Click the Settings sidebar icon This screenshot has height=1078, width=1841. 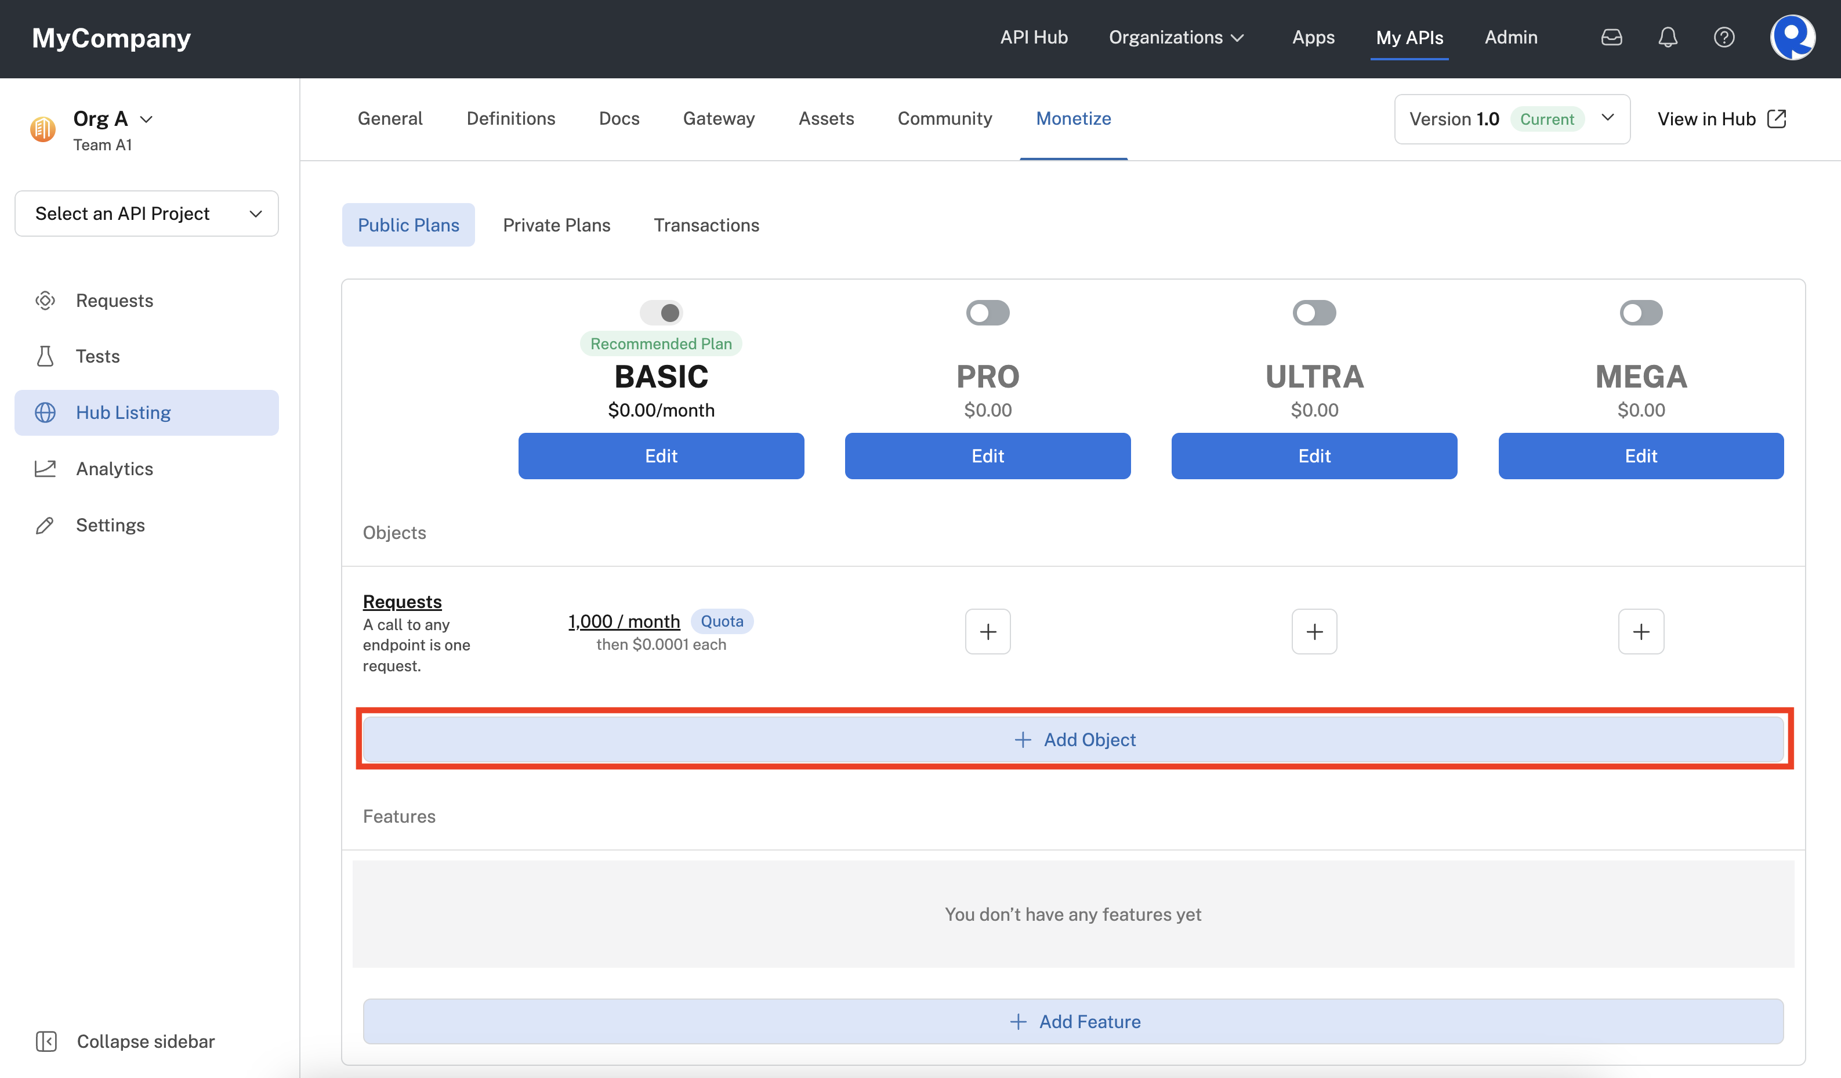[x=44, y=523]
